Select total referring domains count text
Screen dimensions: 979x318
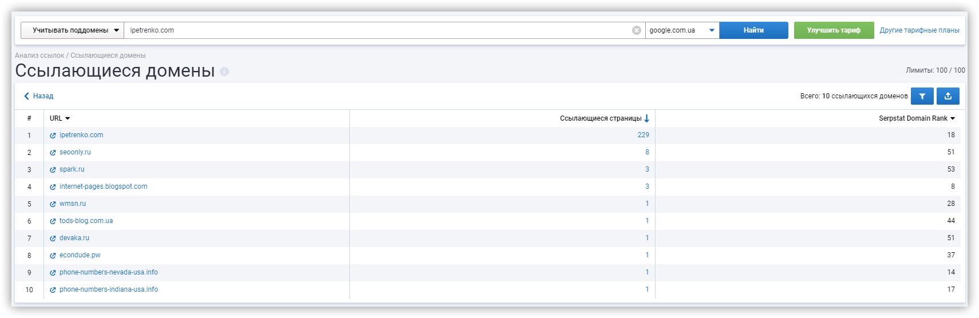coord(854,96)
